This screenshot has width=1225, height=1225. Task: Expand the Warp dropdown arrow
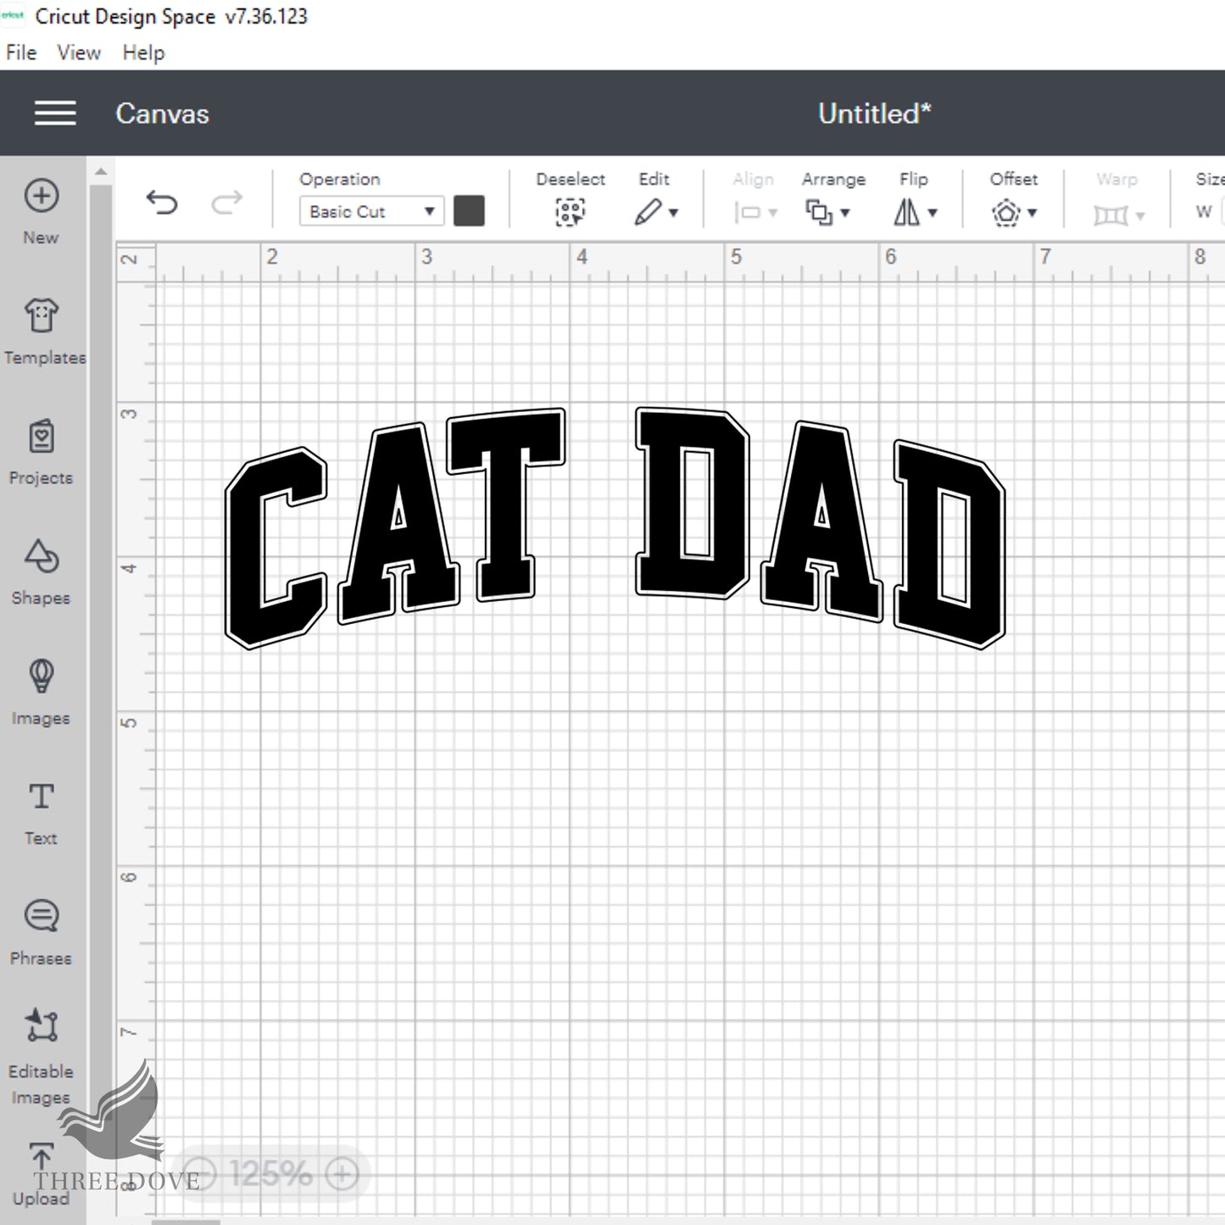1140,216
